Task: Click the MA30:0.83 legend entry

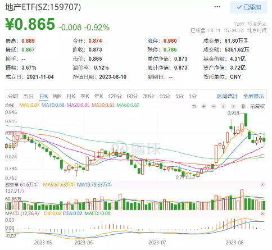Action: pyautogui.click(x=103, y=105)
